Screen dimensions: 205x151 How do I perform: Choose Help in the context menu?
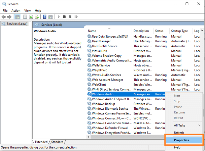pyautogui.click(x=184, y=148)
